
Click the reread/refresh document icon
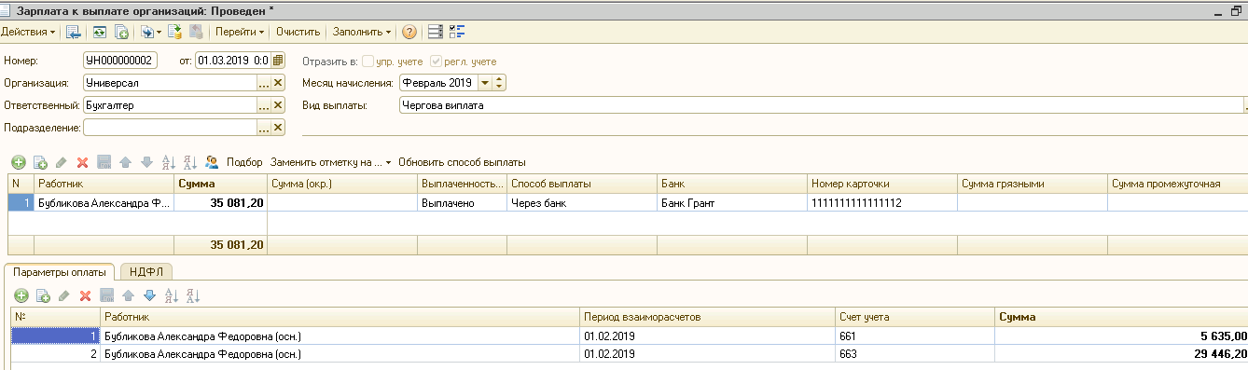(99, 32)
